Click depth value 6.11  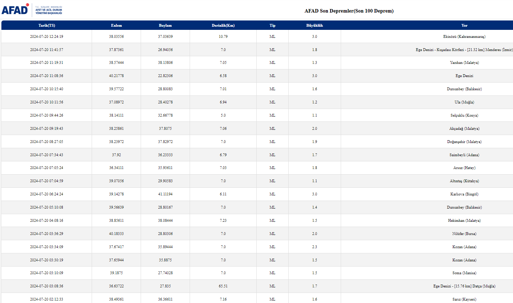click(223, 194)
